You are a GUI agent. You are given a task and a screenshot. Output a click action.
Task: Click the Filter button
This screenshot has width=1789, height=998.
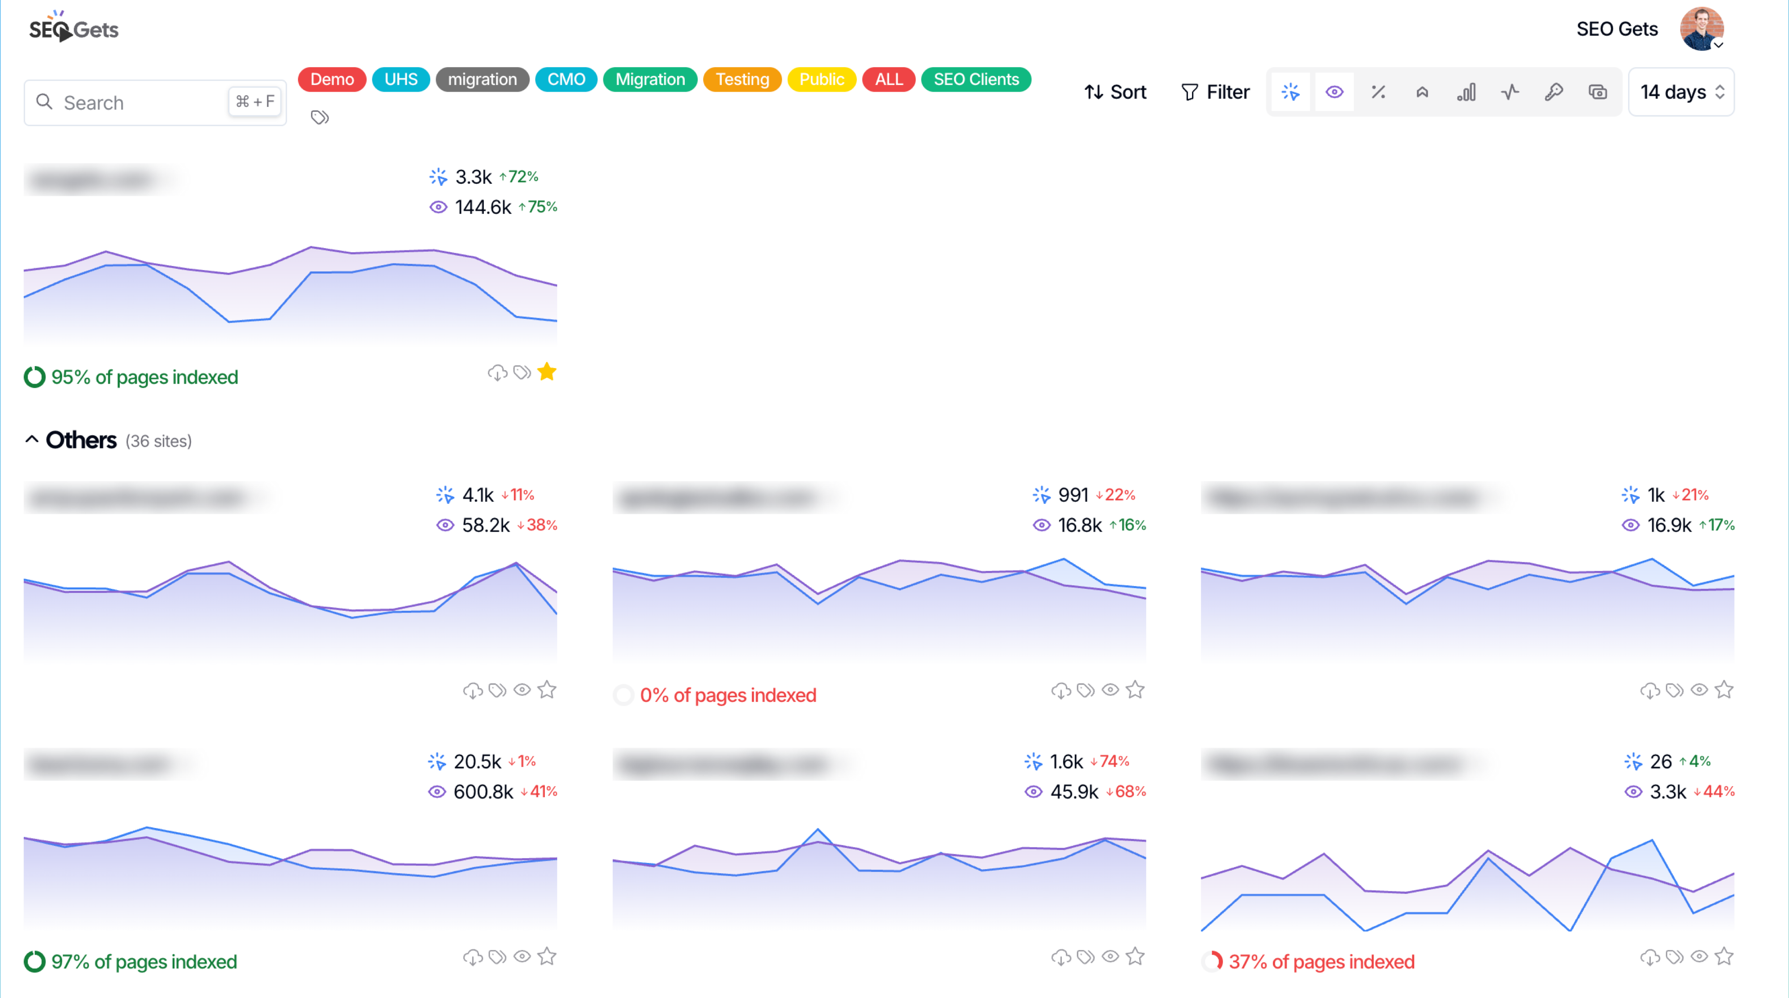1215,92
